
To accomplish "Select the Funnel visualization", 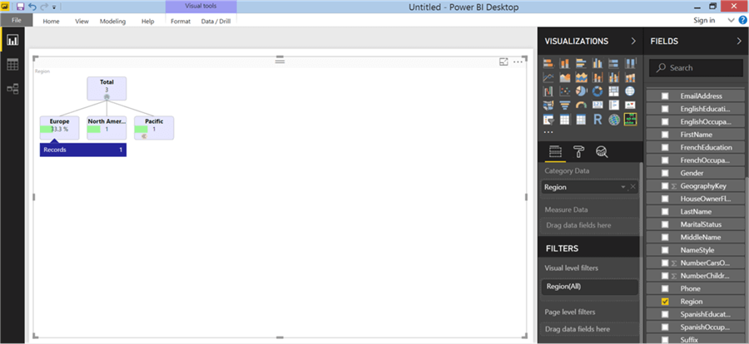I will [x=564, y=105].
